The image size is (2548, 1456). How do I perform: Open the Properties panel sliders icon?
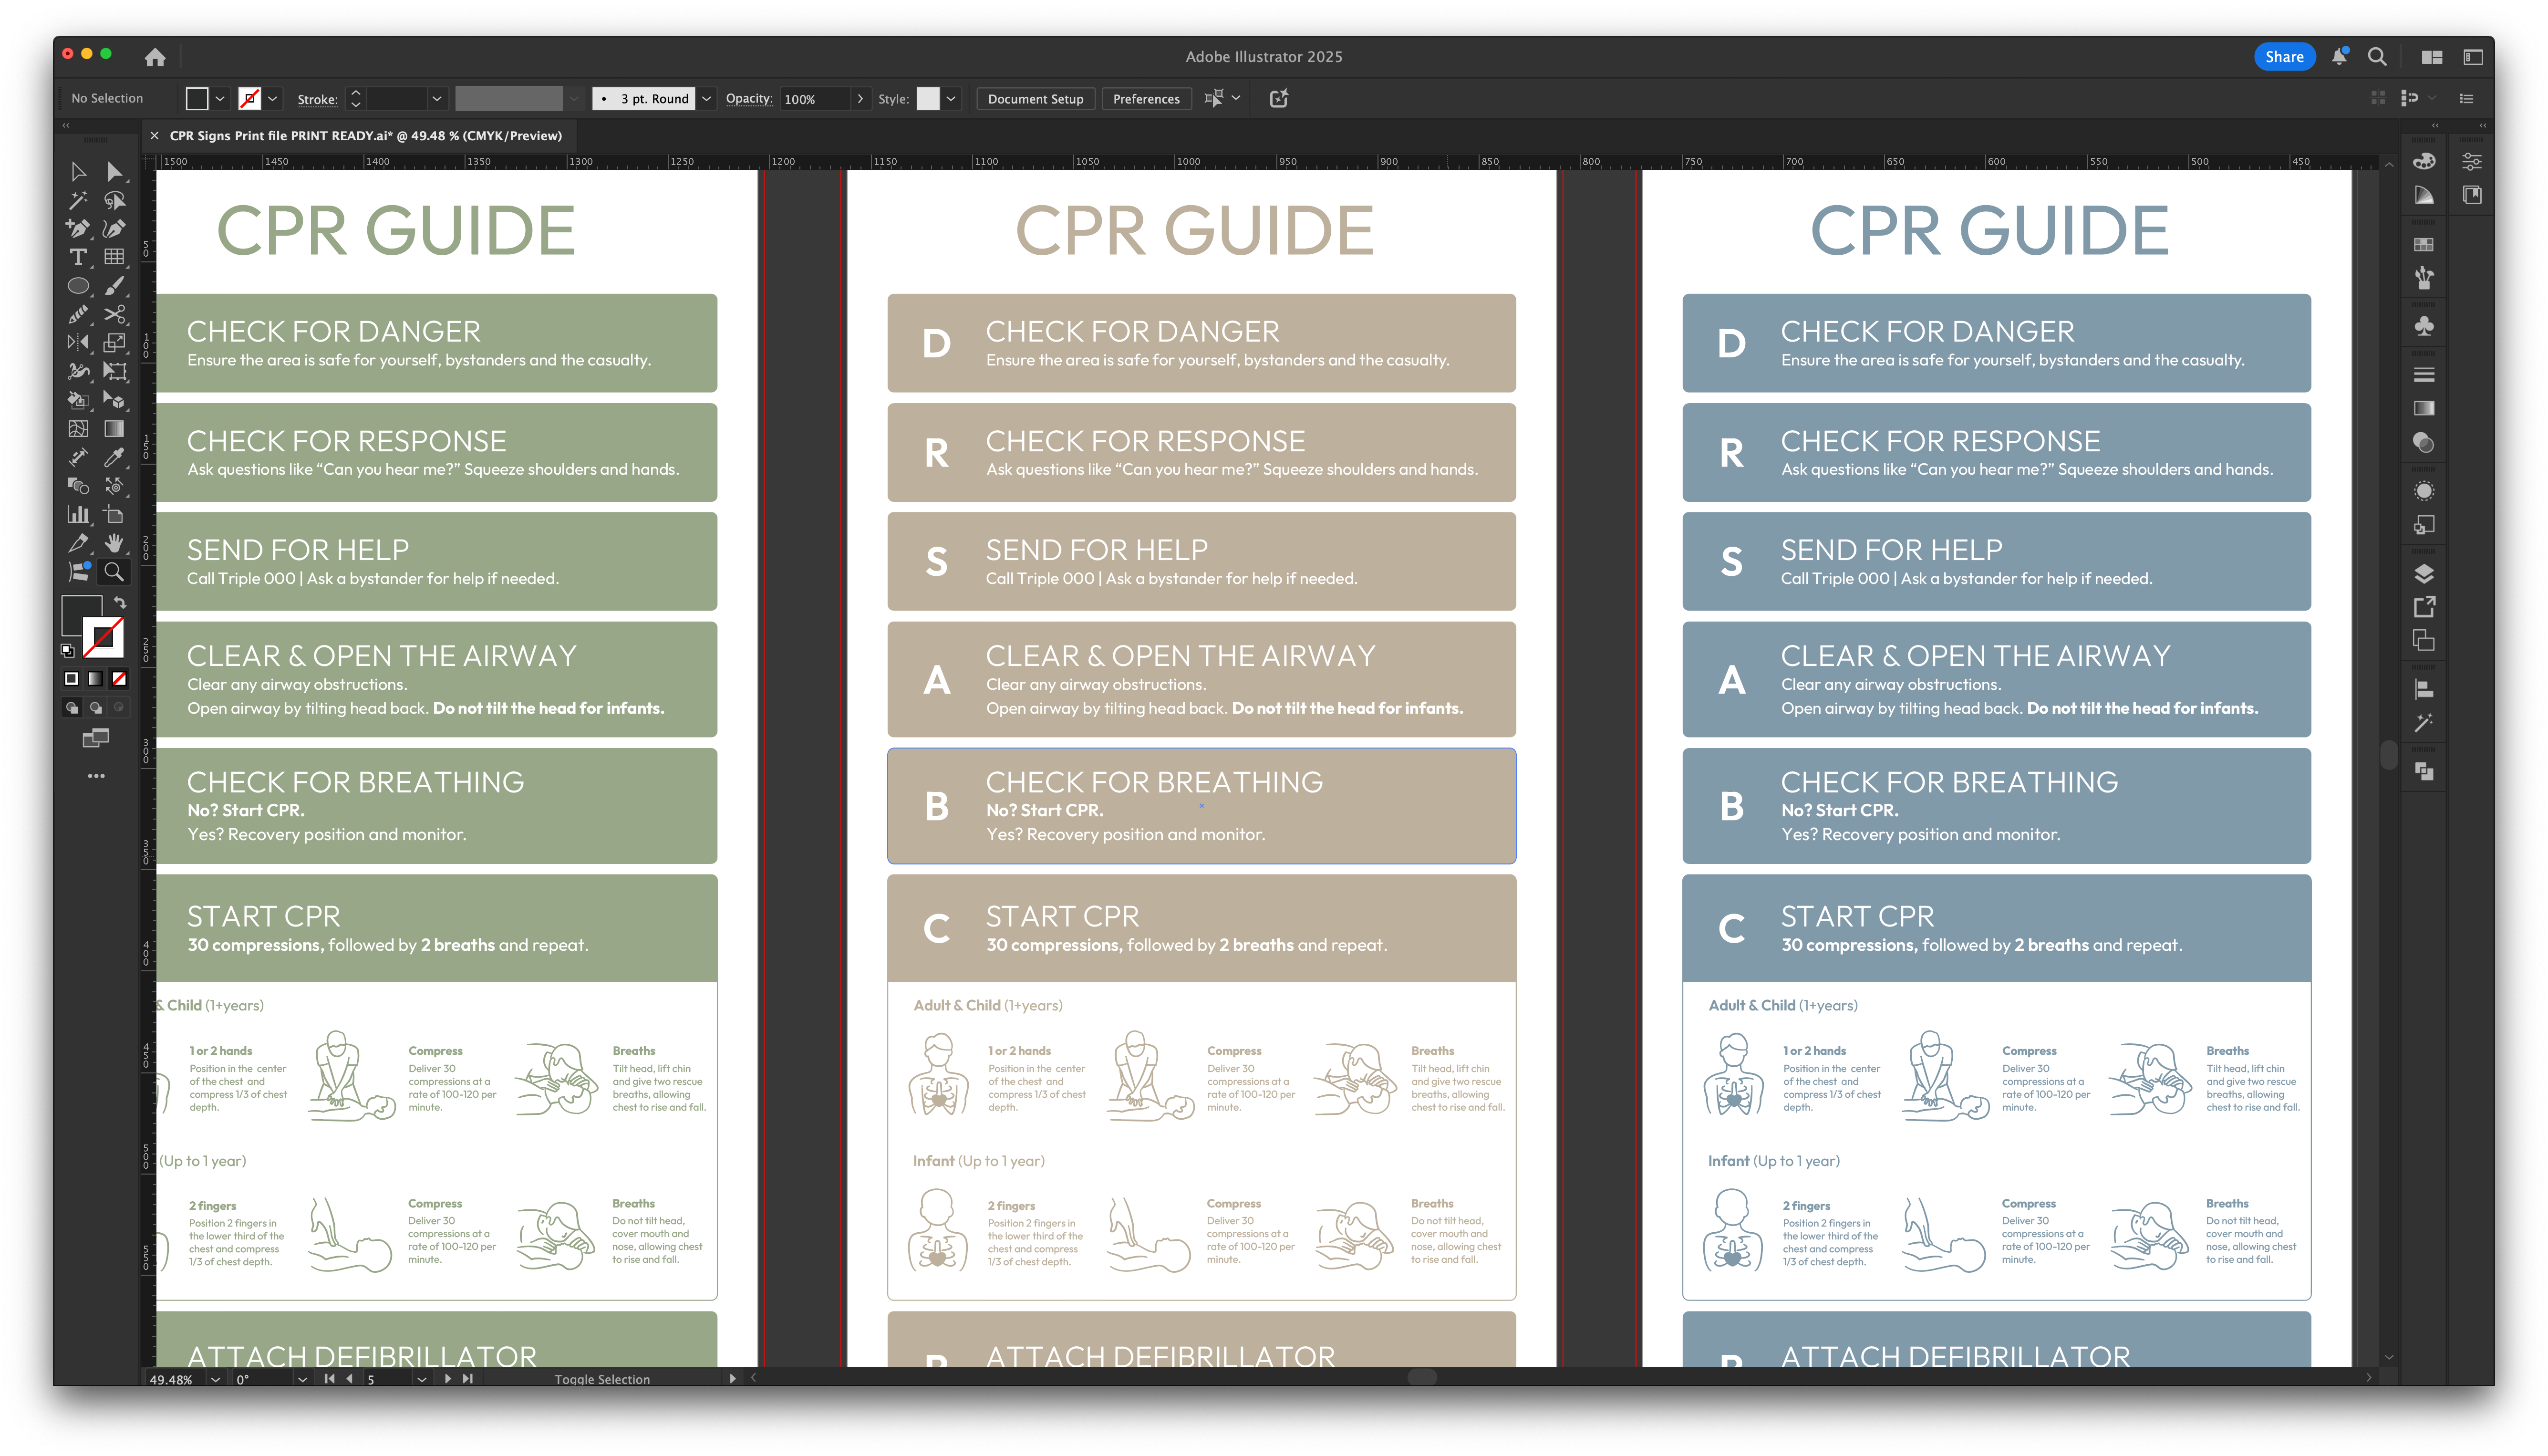(x=2471, y=160)
